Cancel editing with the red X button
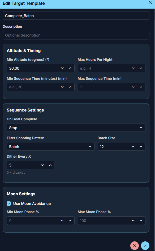 point(134,245)
